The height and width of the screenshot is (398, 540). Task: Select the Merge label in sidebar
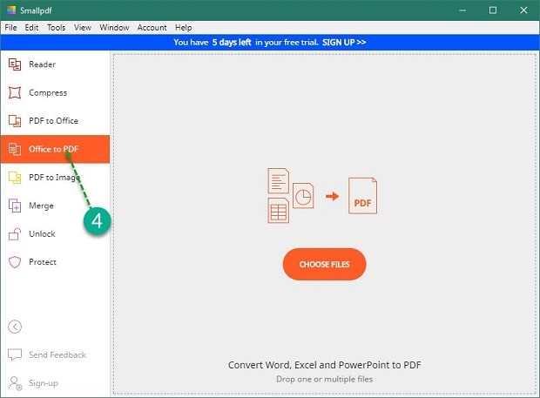pos(41,206)
